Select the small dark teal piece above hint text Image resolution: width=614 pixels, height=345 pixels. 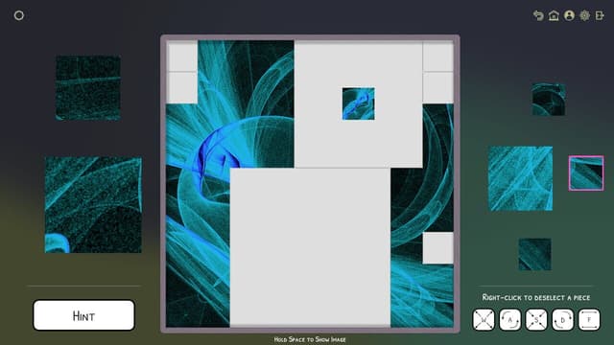535,254
